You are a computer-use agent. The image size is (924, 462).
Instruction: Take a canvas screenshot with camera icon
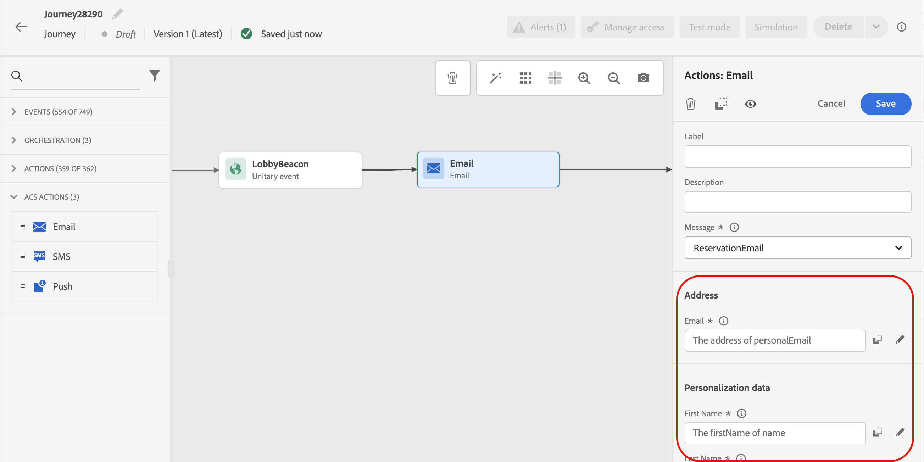(x=643, y=78)
